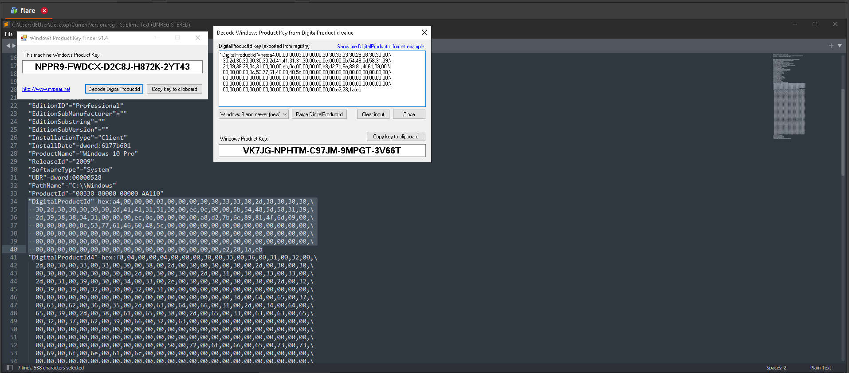Click the 7 lines, 538 characters selected status

point(51,368)
